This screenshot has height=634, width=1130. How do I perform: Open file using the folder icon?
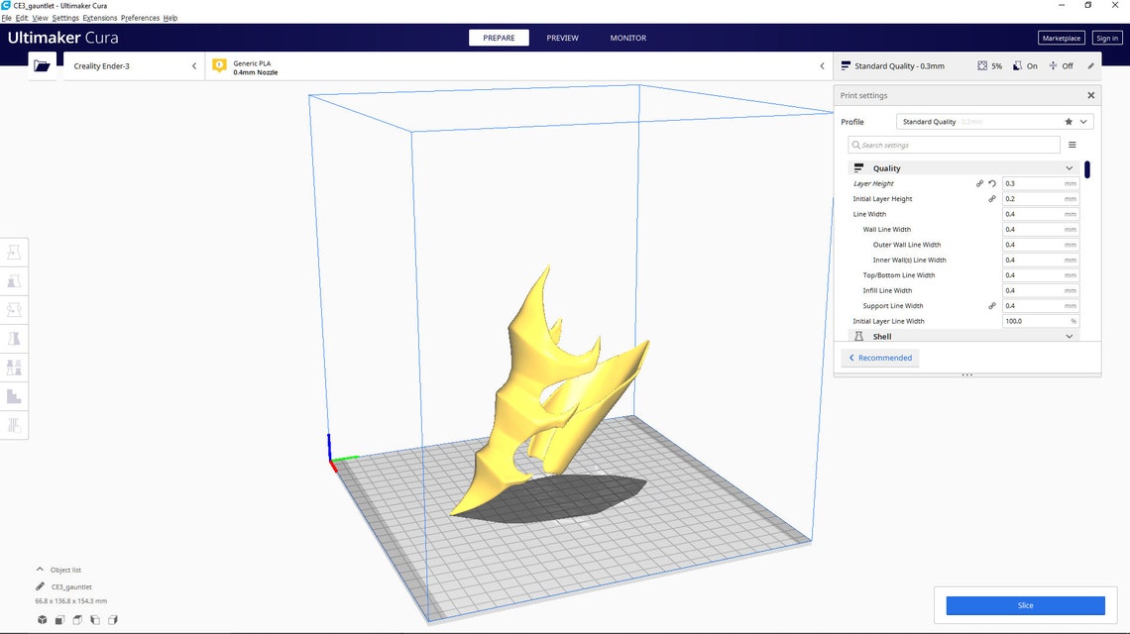[x=42, y=65]
